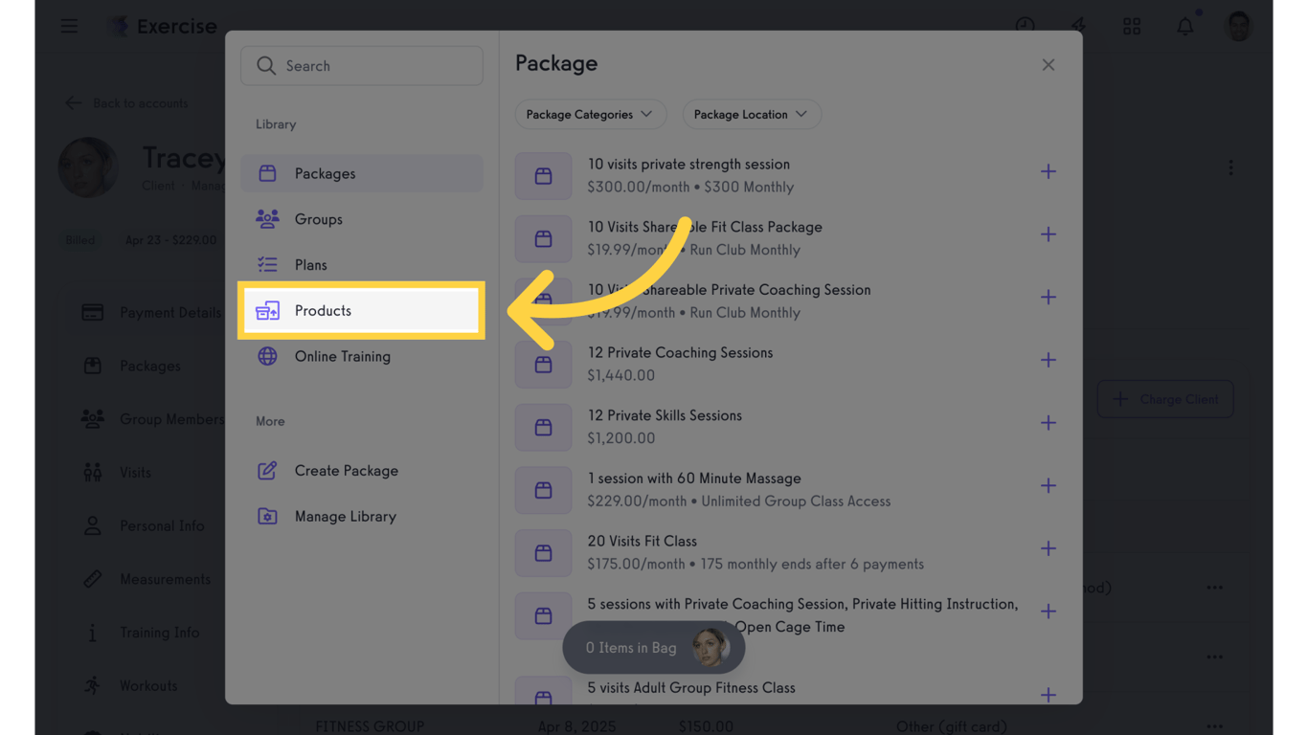Image resolution: width=1308 pixels, height=735 pixels.
Task: Click the 1 session with 60 Minute Massage thumbnail
Action: (x=543, y=490)
